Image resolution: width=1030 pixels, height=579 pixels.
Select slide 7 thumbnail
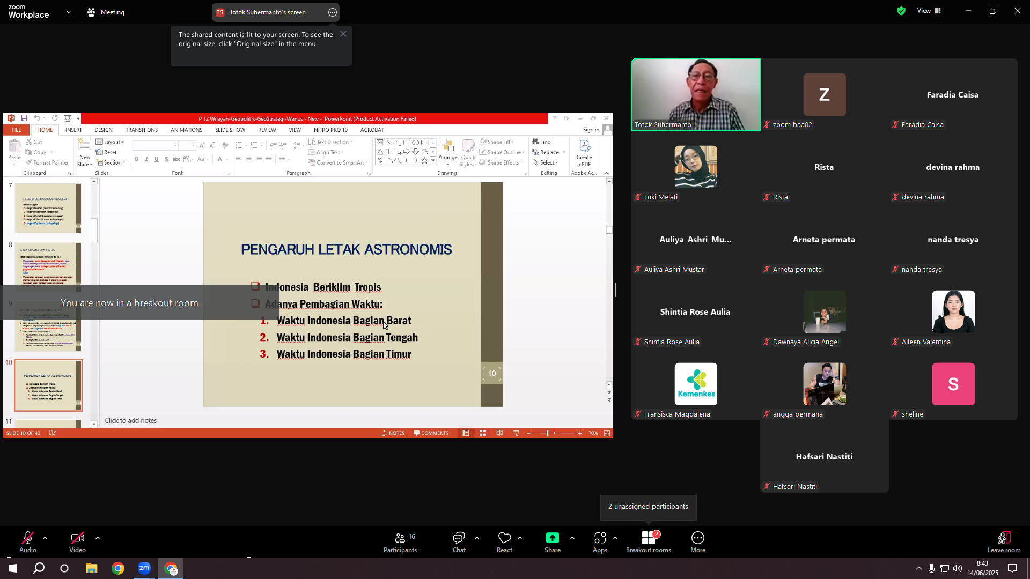coord(48,208)
